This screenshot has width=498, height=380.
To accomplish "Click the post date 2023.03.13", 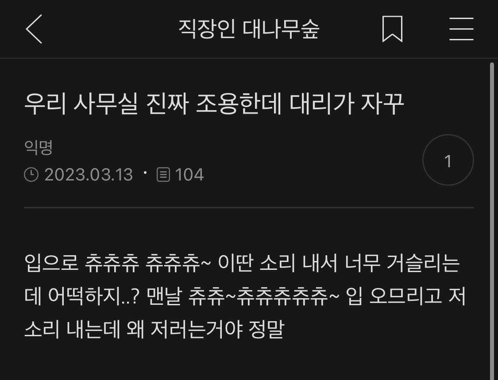I will pos(89,175).
